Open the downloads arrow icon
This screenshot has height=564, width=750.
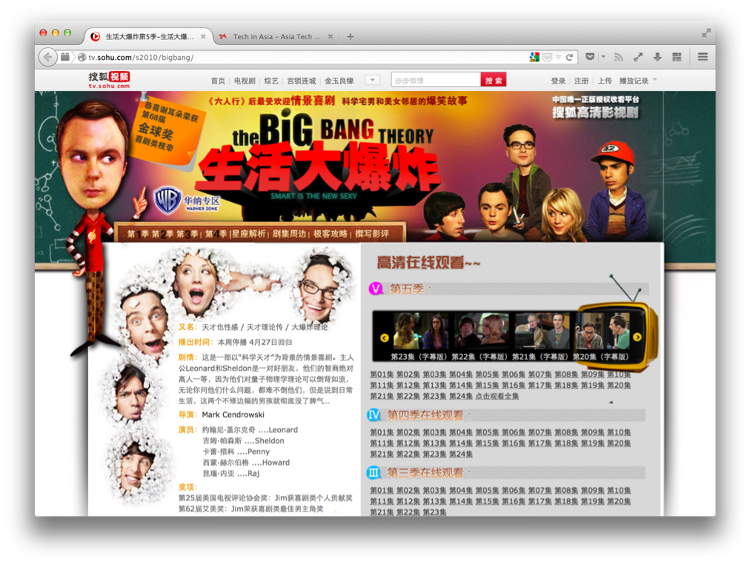657,57
